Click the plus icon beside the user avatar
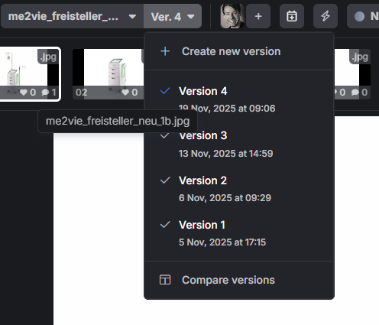Image resolution: width=379 pixels, height=325 pixels. pos(258,16)
